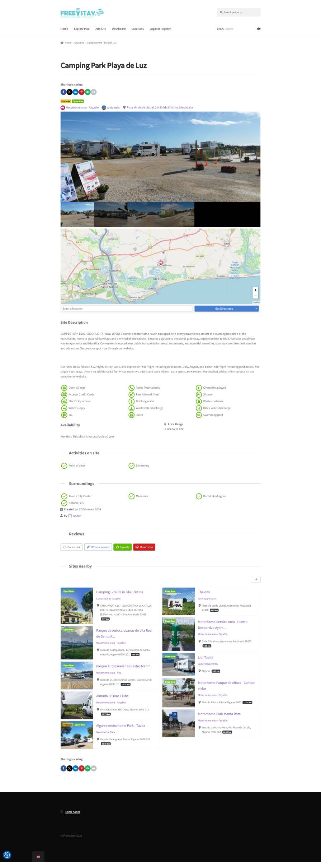
Task: Open the Andalusia region link
Action: pyautogui.click(x=113, y=107)
